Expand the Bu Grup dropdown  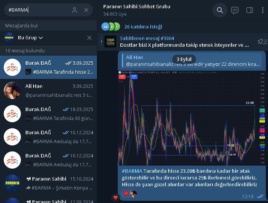pyautogui.click(x=30, y=37)
